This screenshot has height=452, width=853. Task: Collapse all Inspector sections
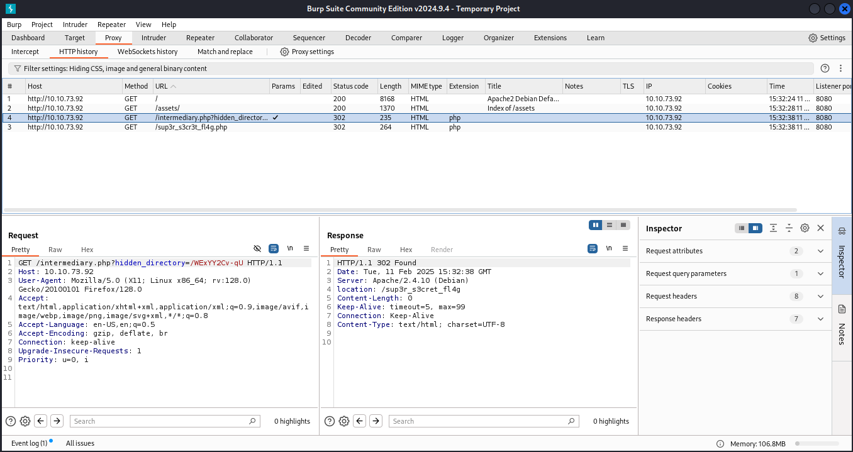click(789, 228)
